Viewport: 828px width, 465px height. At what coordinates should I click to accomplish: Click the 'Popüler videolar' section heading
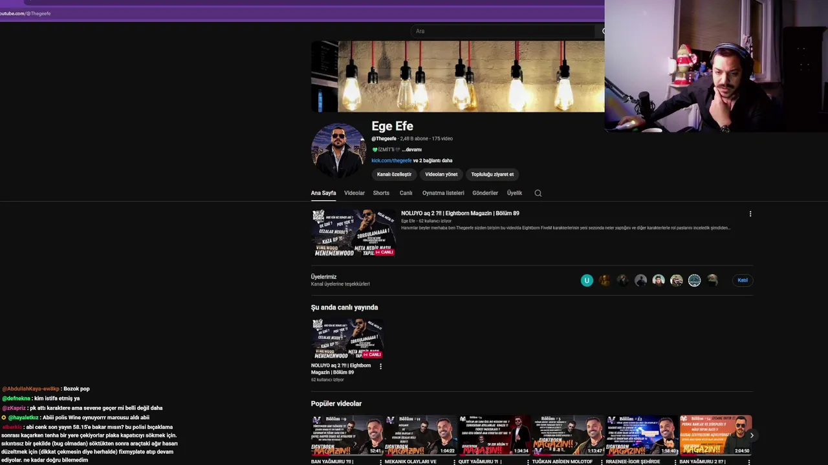click(336, 404)
